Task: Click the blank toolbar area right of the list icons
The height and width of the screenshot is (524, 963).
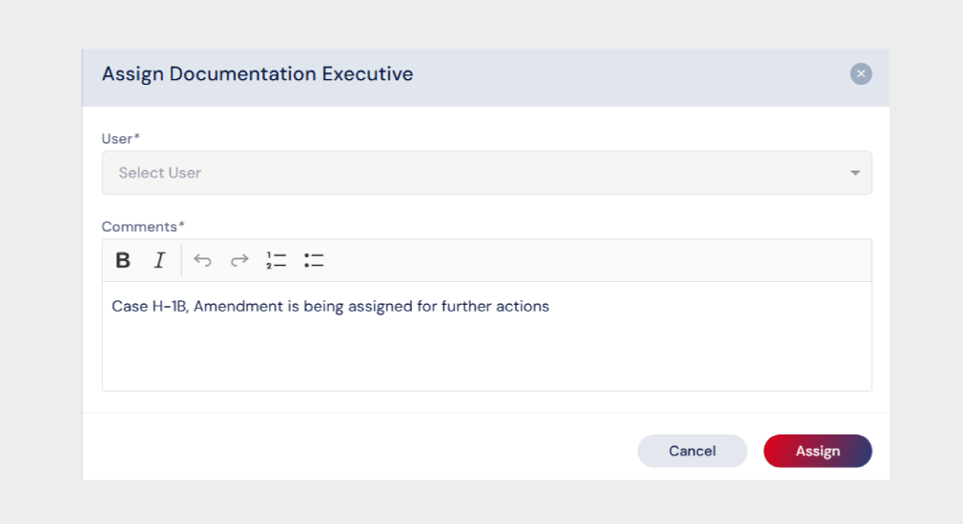Action: click(x=591, y=260)
